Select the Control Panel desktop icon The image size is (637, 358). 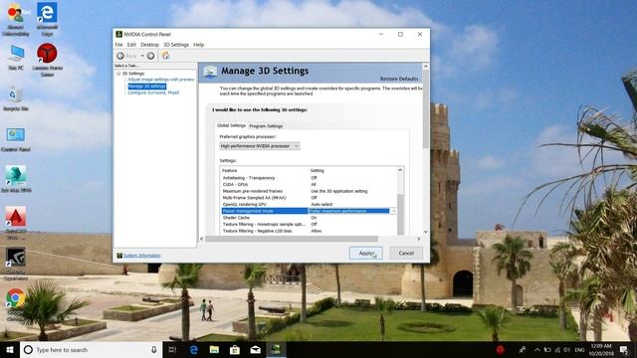16,139
